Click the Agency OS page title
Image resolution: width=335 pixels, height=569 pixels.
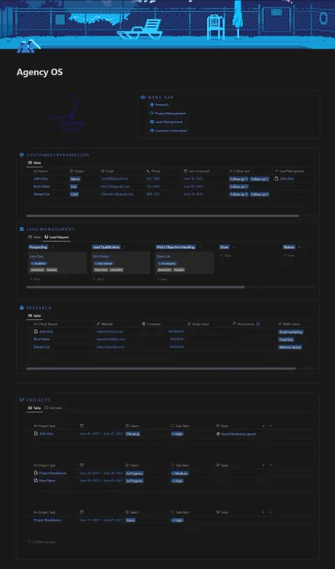point(39,72)
